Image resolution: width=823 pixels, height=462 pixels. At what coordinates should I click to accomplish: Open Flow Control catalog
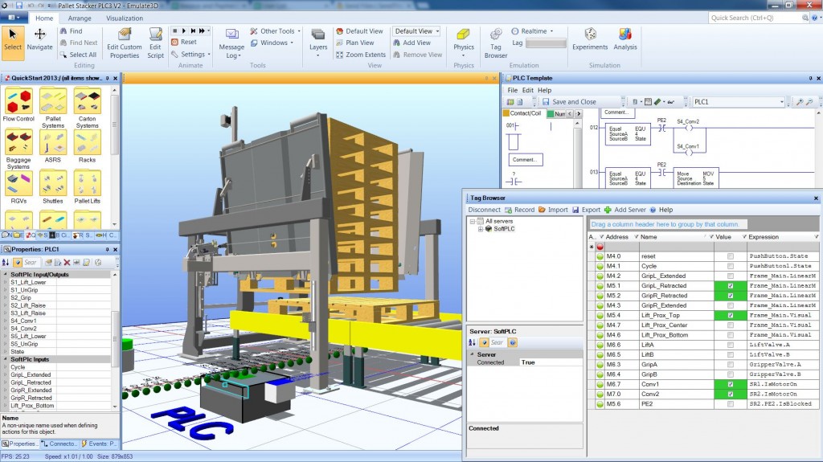coord(18,105)
